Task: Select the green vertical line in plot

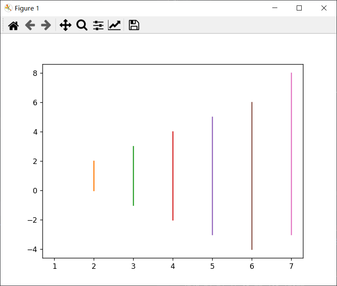Action: tap(133, 176)
